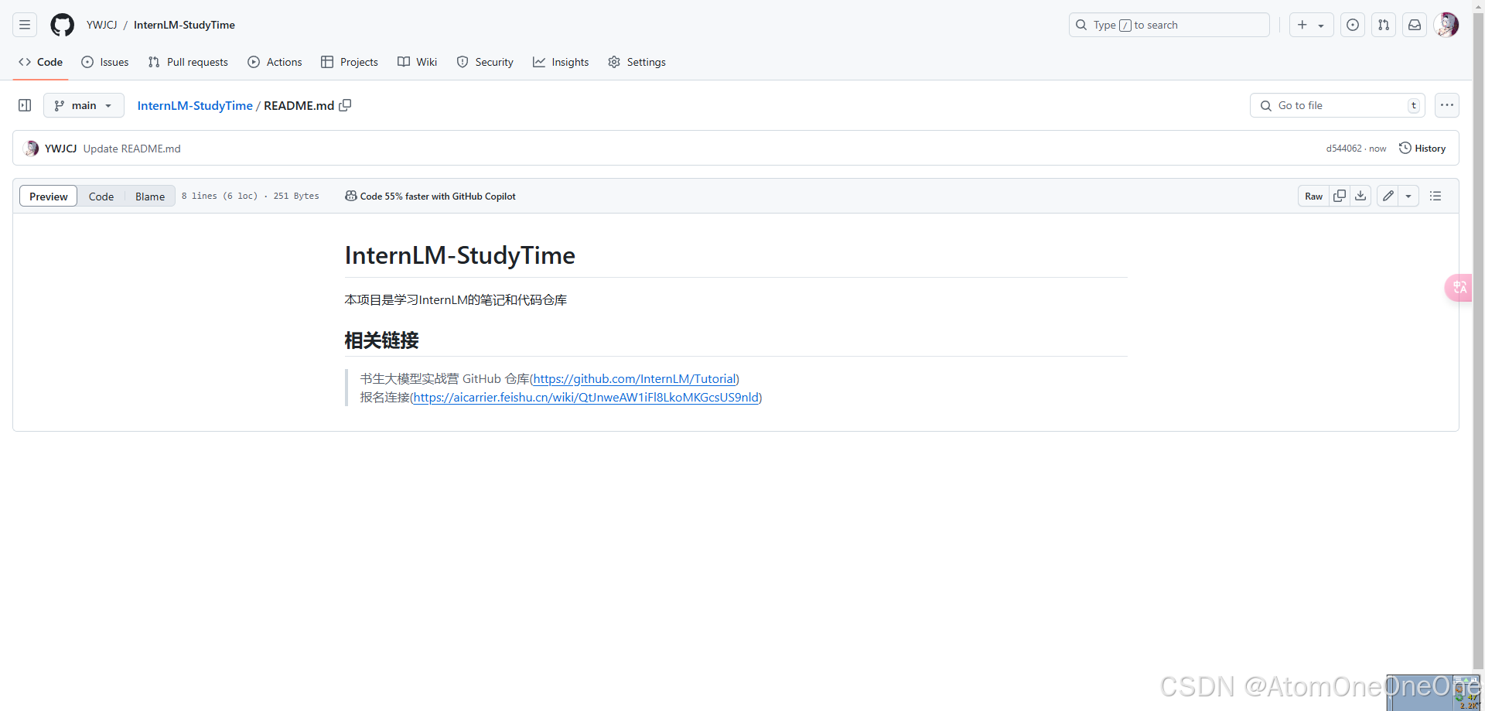This screenshot has width=1485, height=711.
Task: Open InternLM-StudyTime breadcrumb link
Action: point(195,105)
